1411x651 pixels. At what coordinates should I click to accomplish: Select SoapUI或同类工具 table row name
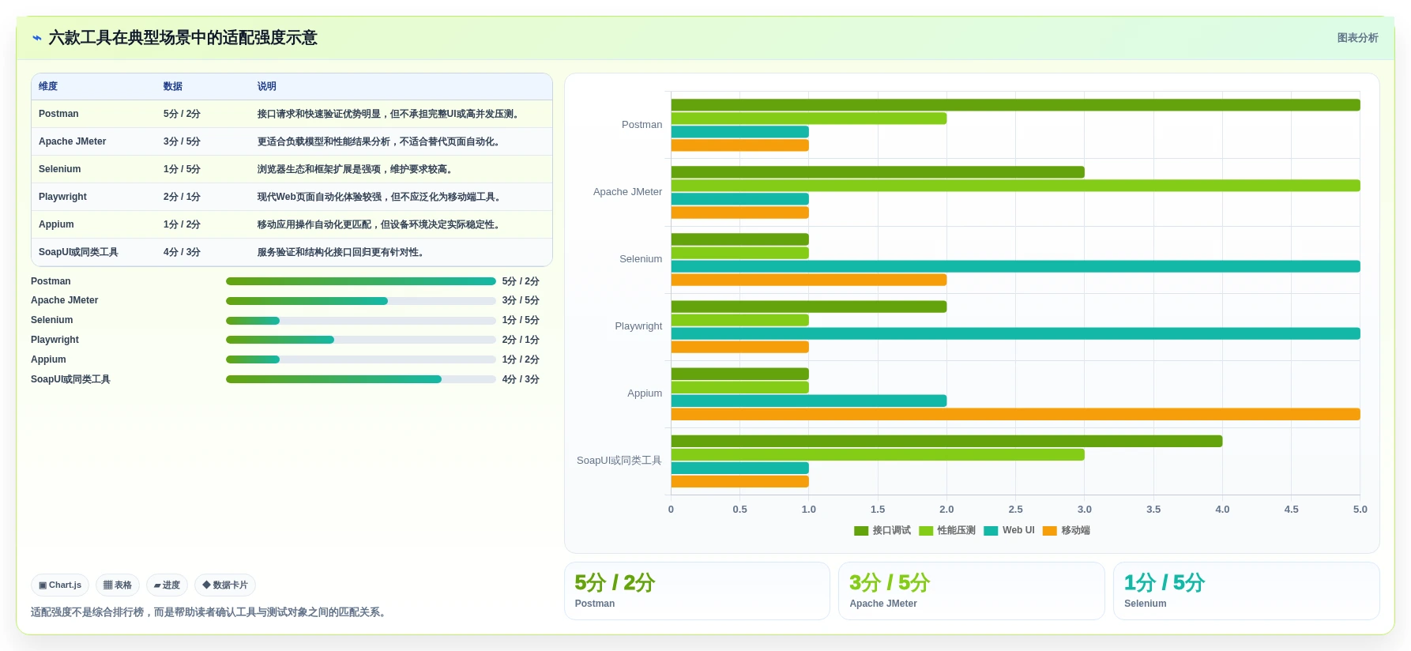click(78, 252)
